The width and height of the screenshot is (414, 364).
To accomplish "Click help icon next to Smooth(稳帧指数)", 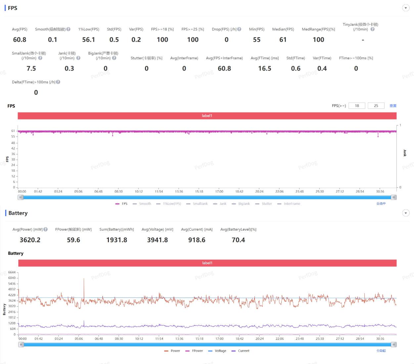I will click(69, 29).
